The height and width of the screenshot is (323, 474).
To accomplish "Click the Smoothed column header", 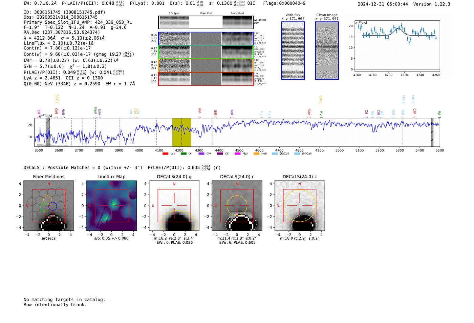I will (x=237, y=14).
